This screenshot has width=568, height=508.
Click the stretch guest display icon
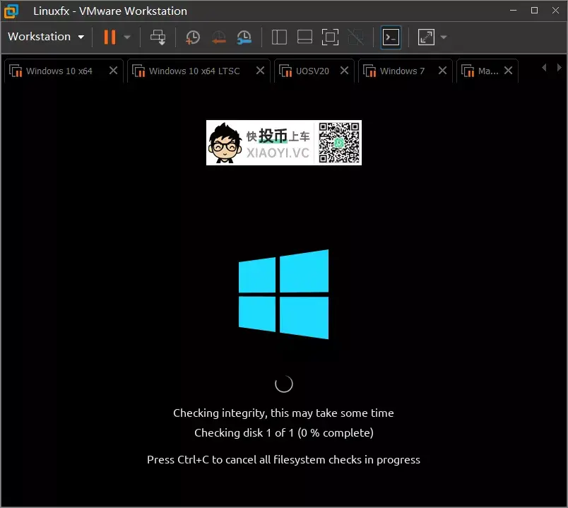point(426,37)
